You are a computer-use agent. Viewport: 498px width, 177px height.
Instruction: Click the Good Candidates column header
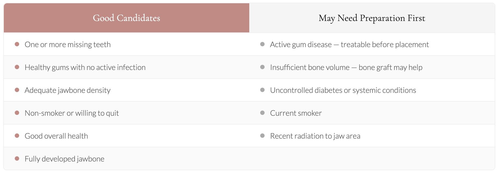point(126,18)
